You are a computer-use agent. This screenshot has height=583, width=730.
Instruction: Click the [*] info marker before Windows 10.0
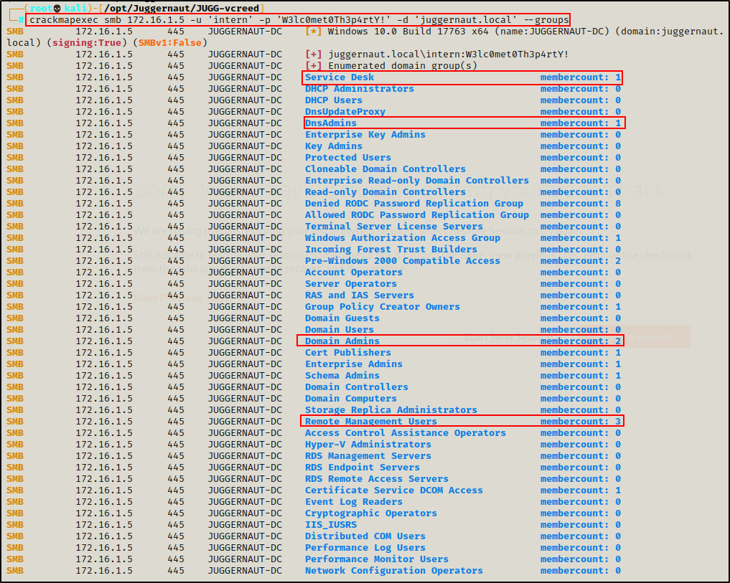tap(313, 32)
